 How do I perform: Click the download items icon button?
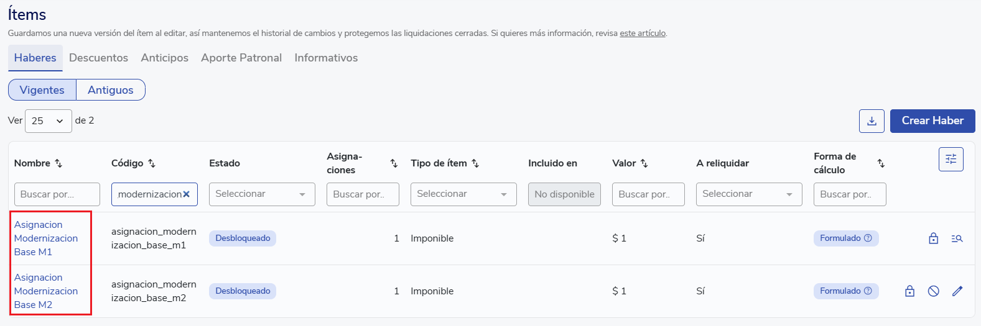click(x=872, y=121)
